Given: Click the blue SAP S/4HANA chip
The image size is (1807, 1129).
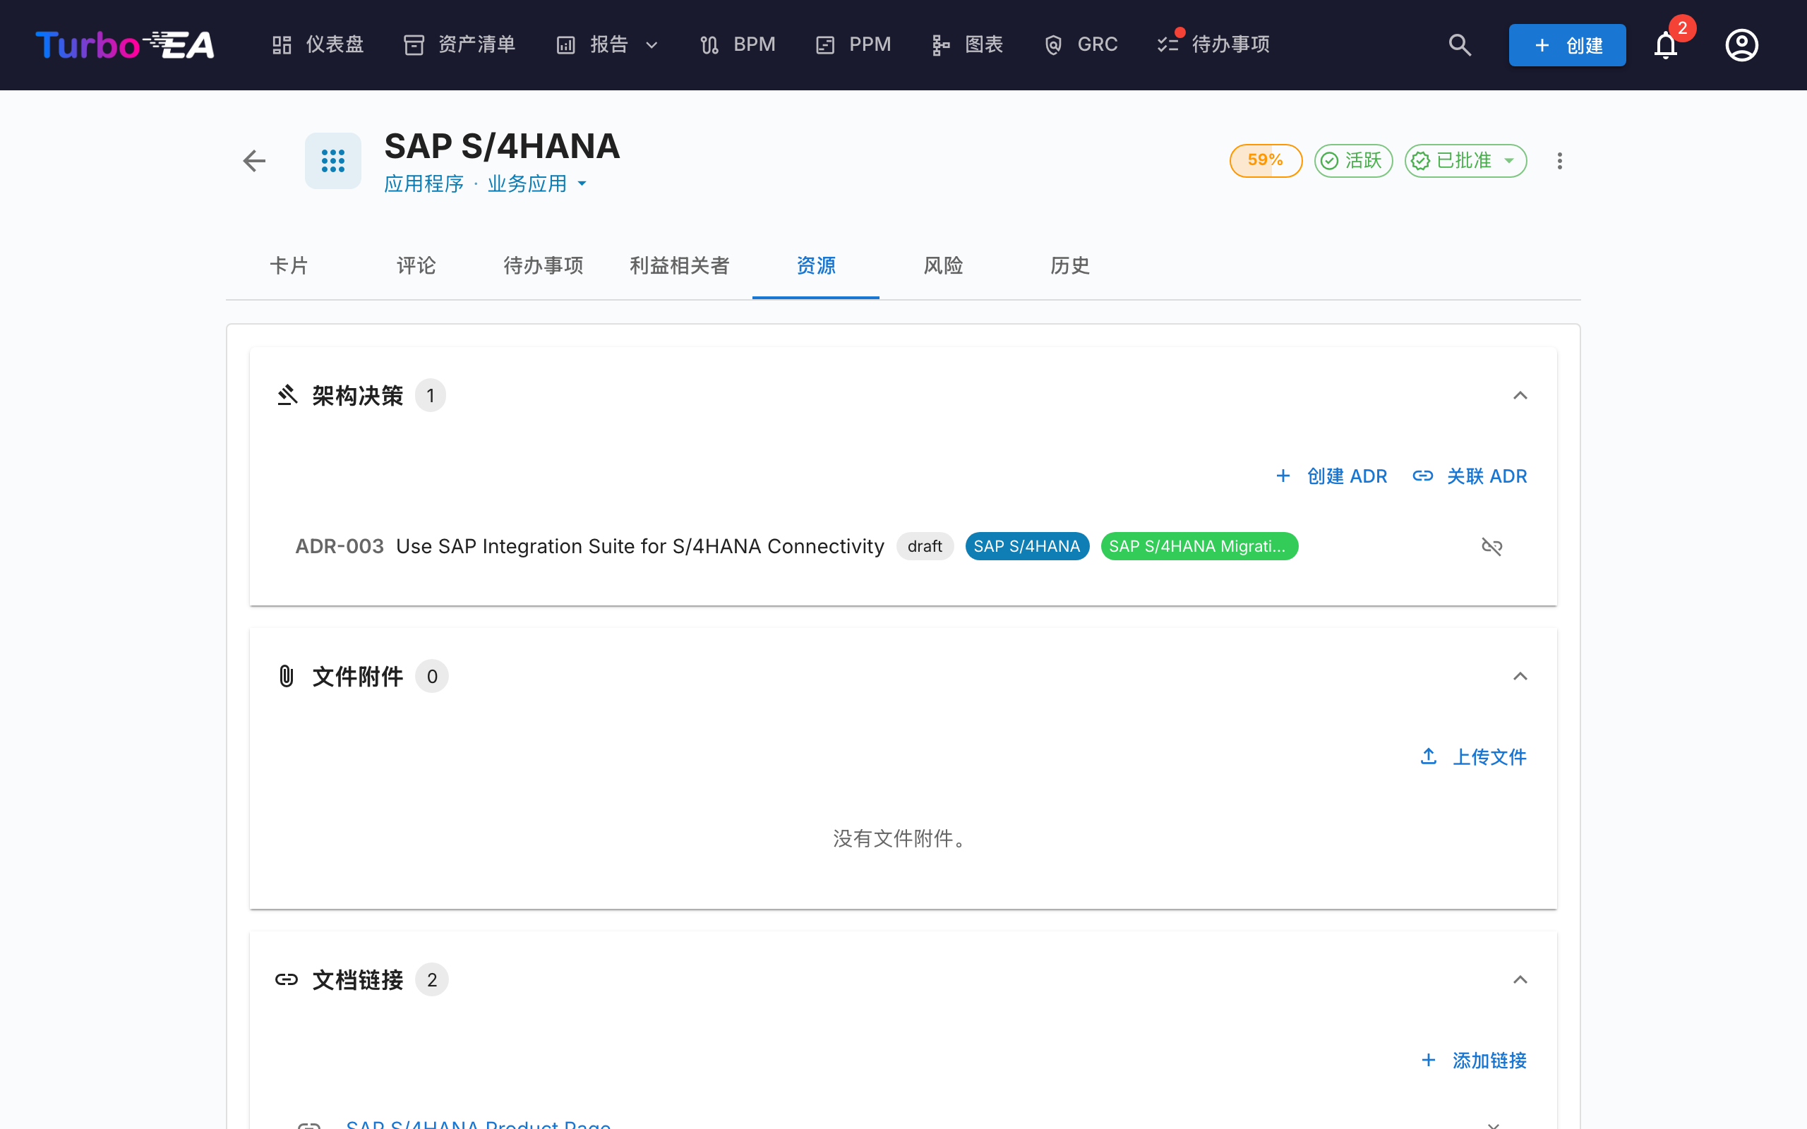Looking at the screenshot, I should point(1027,547).
